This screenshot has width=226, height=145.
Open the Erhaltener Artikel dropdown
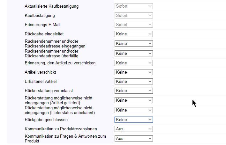133,82
